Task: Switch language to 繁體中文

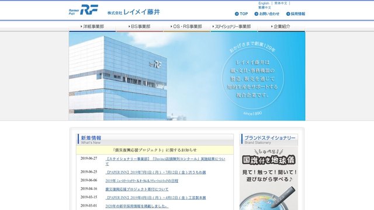Action: [265, 8]
